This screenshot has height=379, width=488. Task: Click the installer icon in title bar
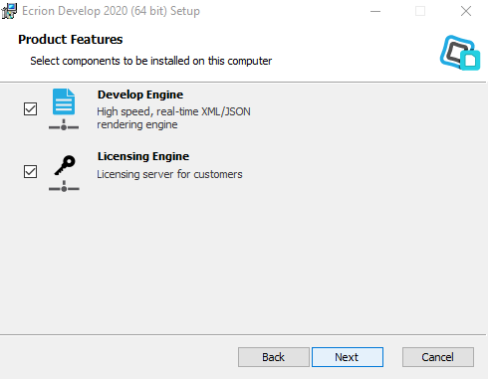pyautogui.click(x=9, y=11)
